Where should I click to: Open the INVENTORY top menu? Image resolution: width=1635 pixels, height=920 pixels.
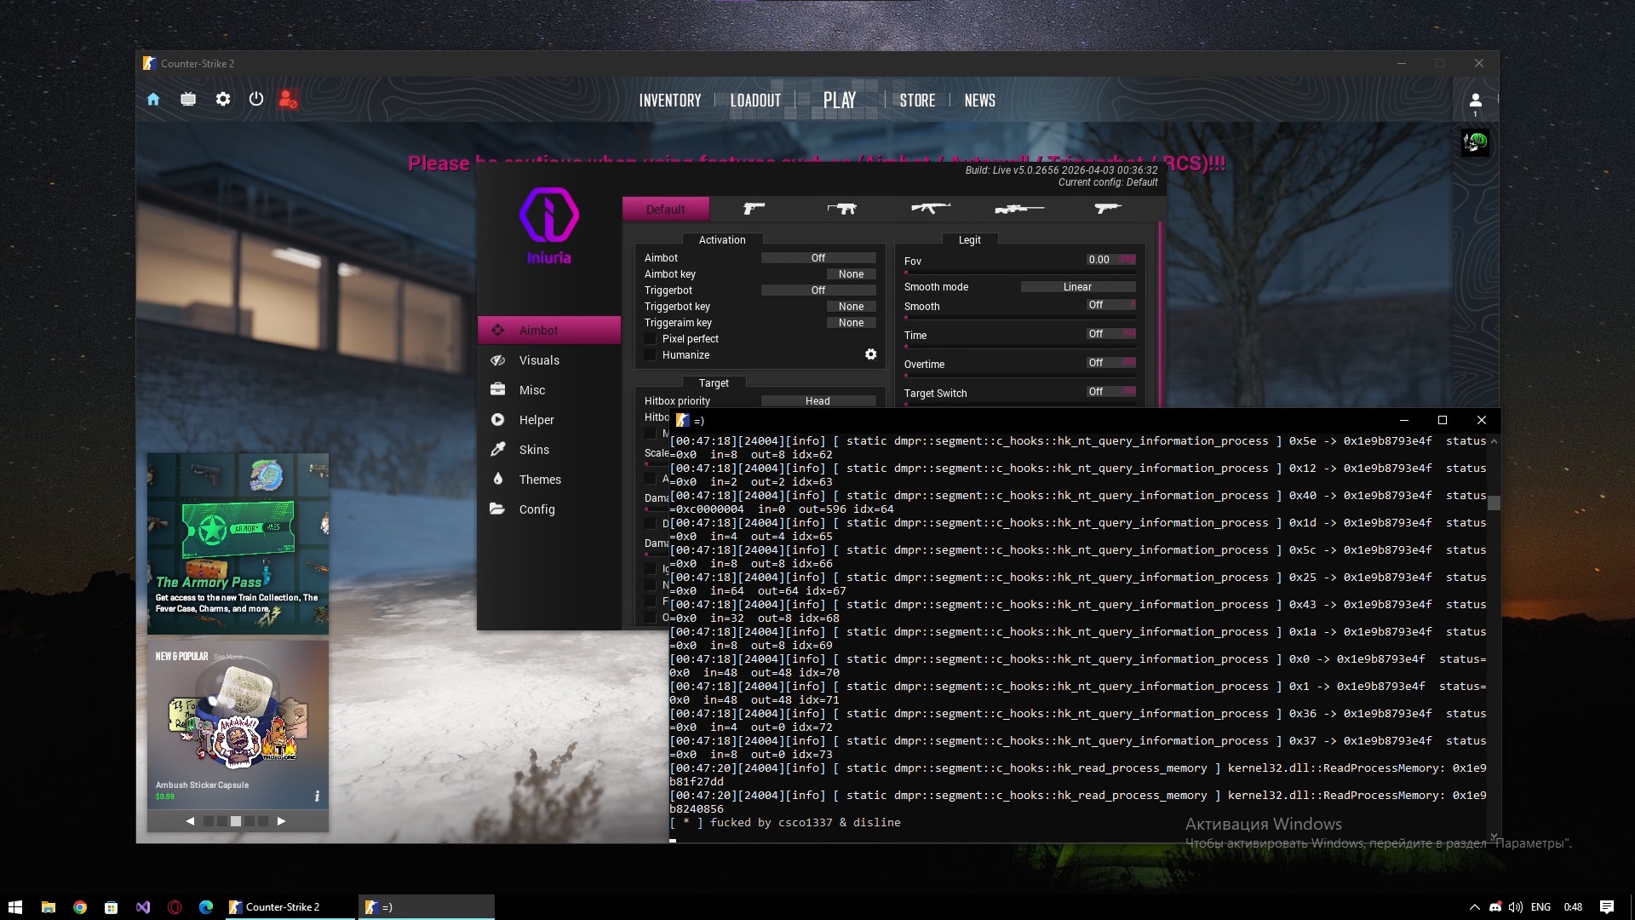pos(670,101)
